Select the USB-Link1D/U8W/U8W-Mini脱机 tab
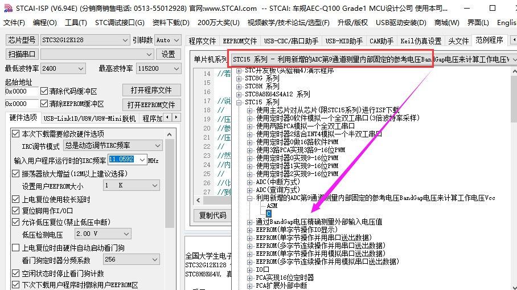The image size is (517, 290). pos(89,119)
